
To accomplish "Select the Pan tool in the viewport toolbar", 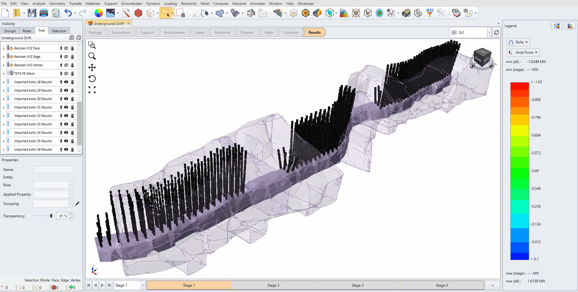I will click(92, 68).
